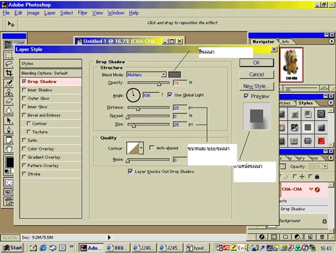Click Add layer mask icon in Layers panel

(x=274, y=237)
